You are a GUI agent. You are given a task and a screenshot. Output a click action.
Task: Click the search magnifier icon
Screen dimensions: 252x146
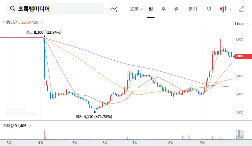tap(13, 8)
